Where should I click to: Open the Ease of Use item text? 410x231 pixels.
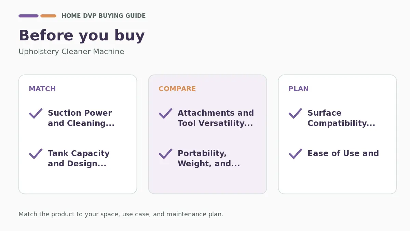pyautogui.click(x=343, y=153)
